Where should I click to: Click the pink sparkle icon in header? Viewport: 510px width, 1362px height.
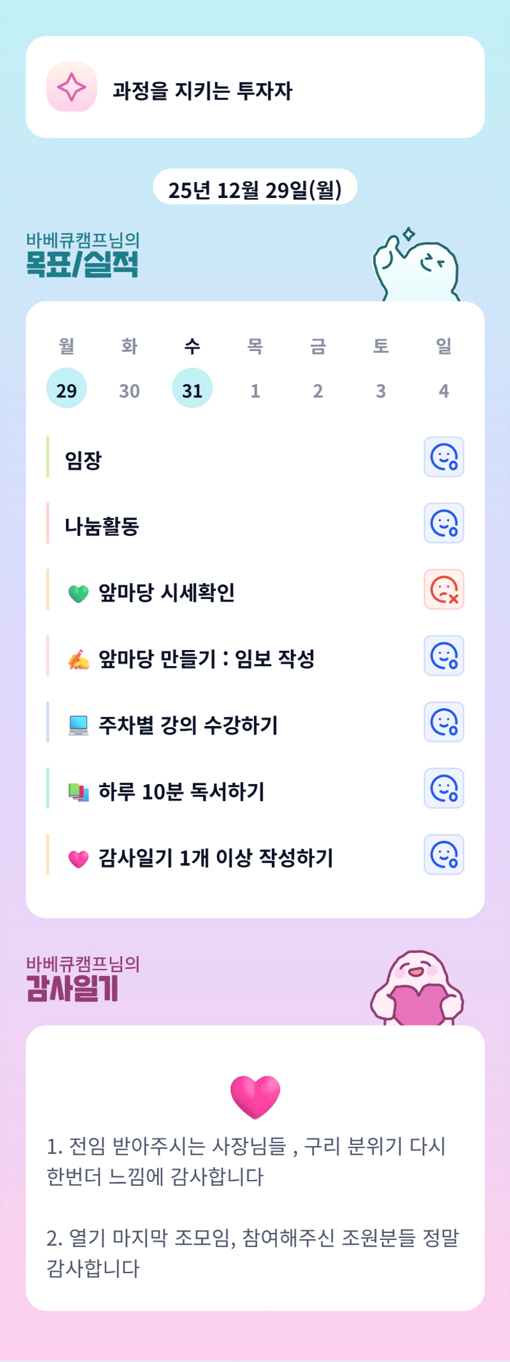pos(72,87)
